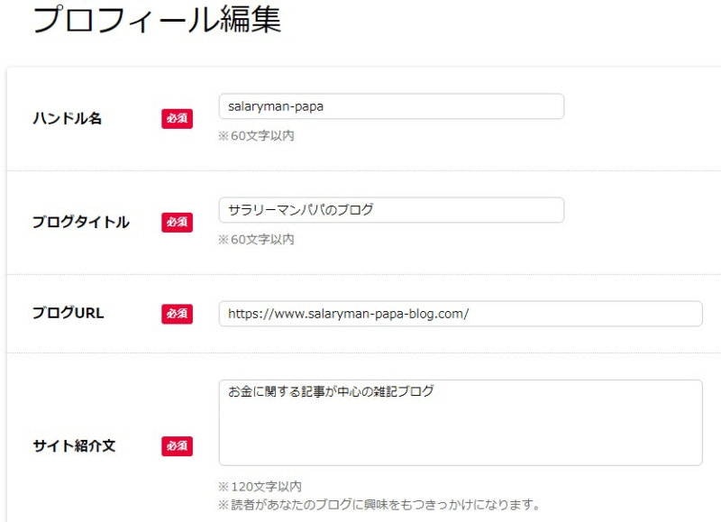Click the 必須 badge next to ハンドル名
The image size is (721, 522).
(x=177, y=119)
